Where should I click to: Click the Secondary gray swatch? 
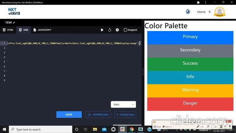(190, 51)
